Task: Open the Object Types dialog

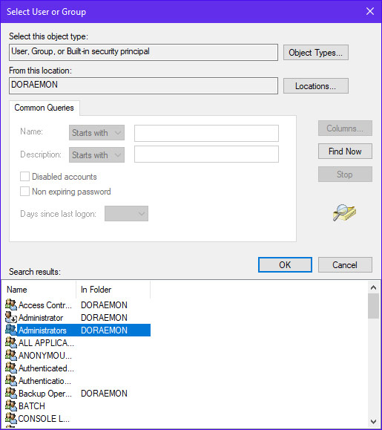Action: point(316,53)
